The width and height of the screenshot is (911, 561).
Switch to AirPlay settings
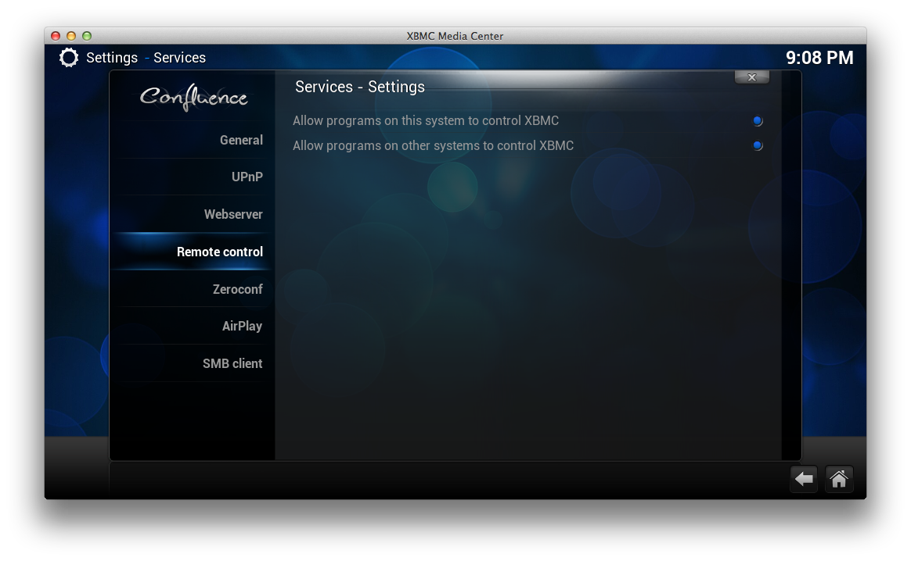pyautogui.click(x=192, y=326)
